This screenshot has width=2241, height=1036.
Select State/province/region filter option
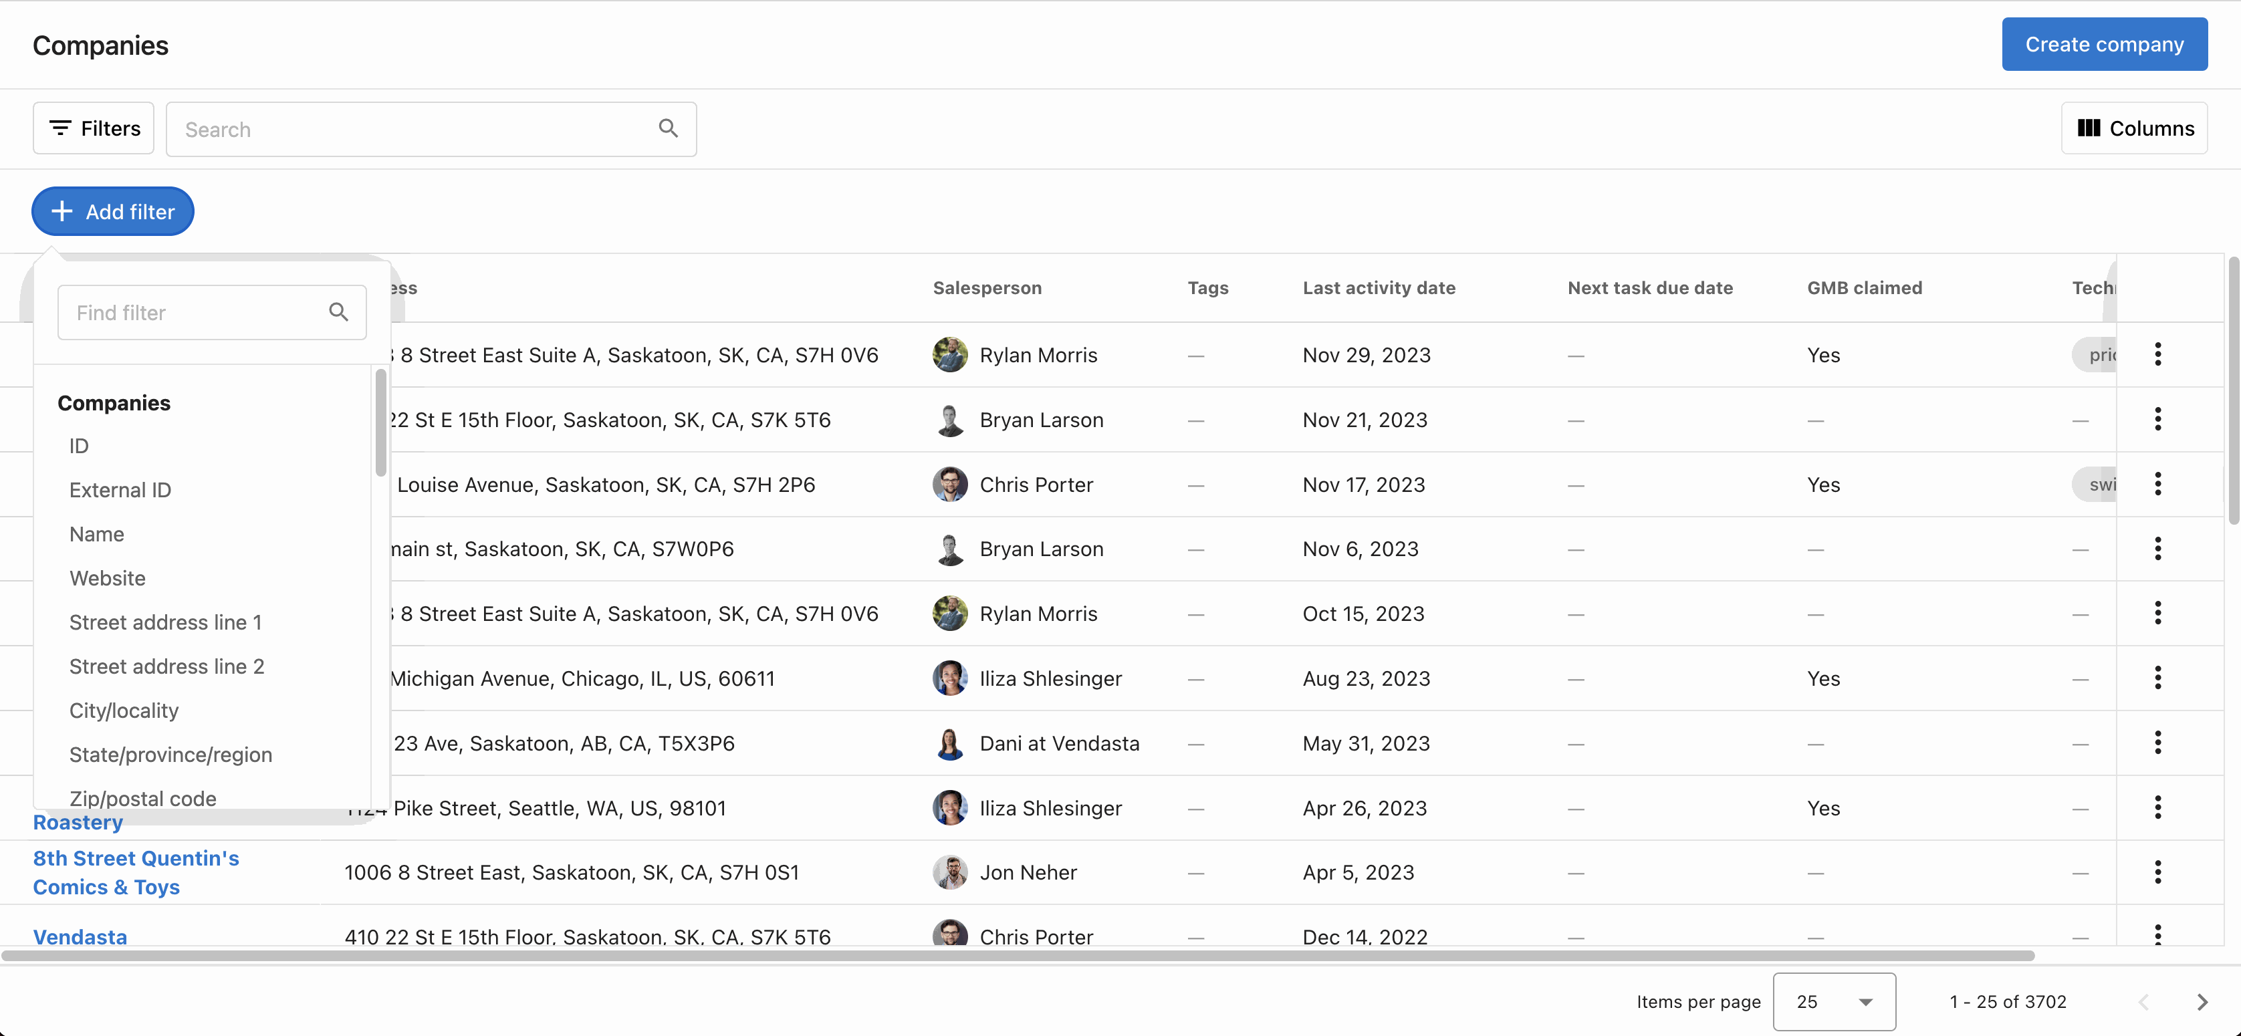(x=170, y=755)
